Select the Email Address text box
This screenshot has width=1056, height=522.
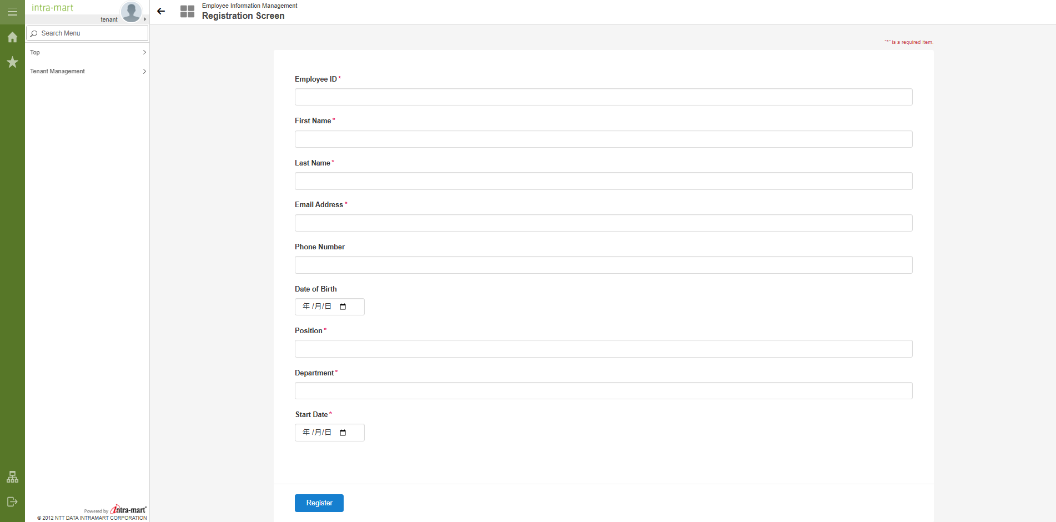603,223
